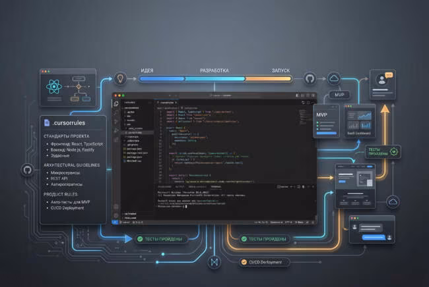This screenshot has height=287, width=429.
Task: Click the green gear check badge icon
Action: 394,151
